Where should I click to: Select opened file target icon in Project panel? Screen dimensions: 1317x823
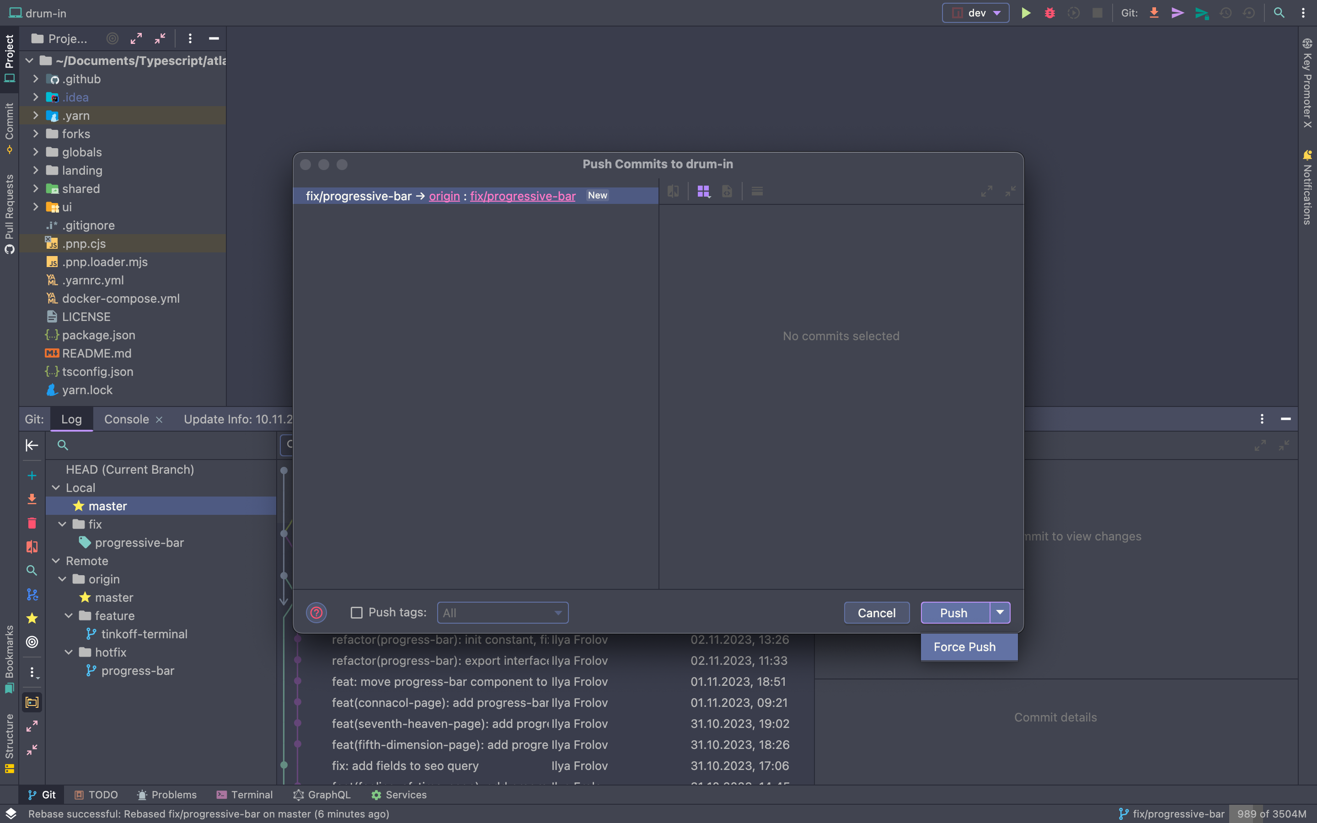pyautogui.click(x=112, y=39)
